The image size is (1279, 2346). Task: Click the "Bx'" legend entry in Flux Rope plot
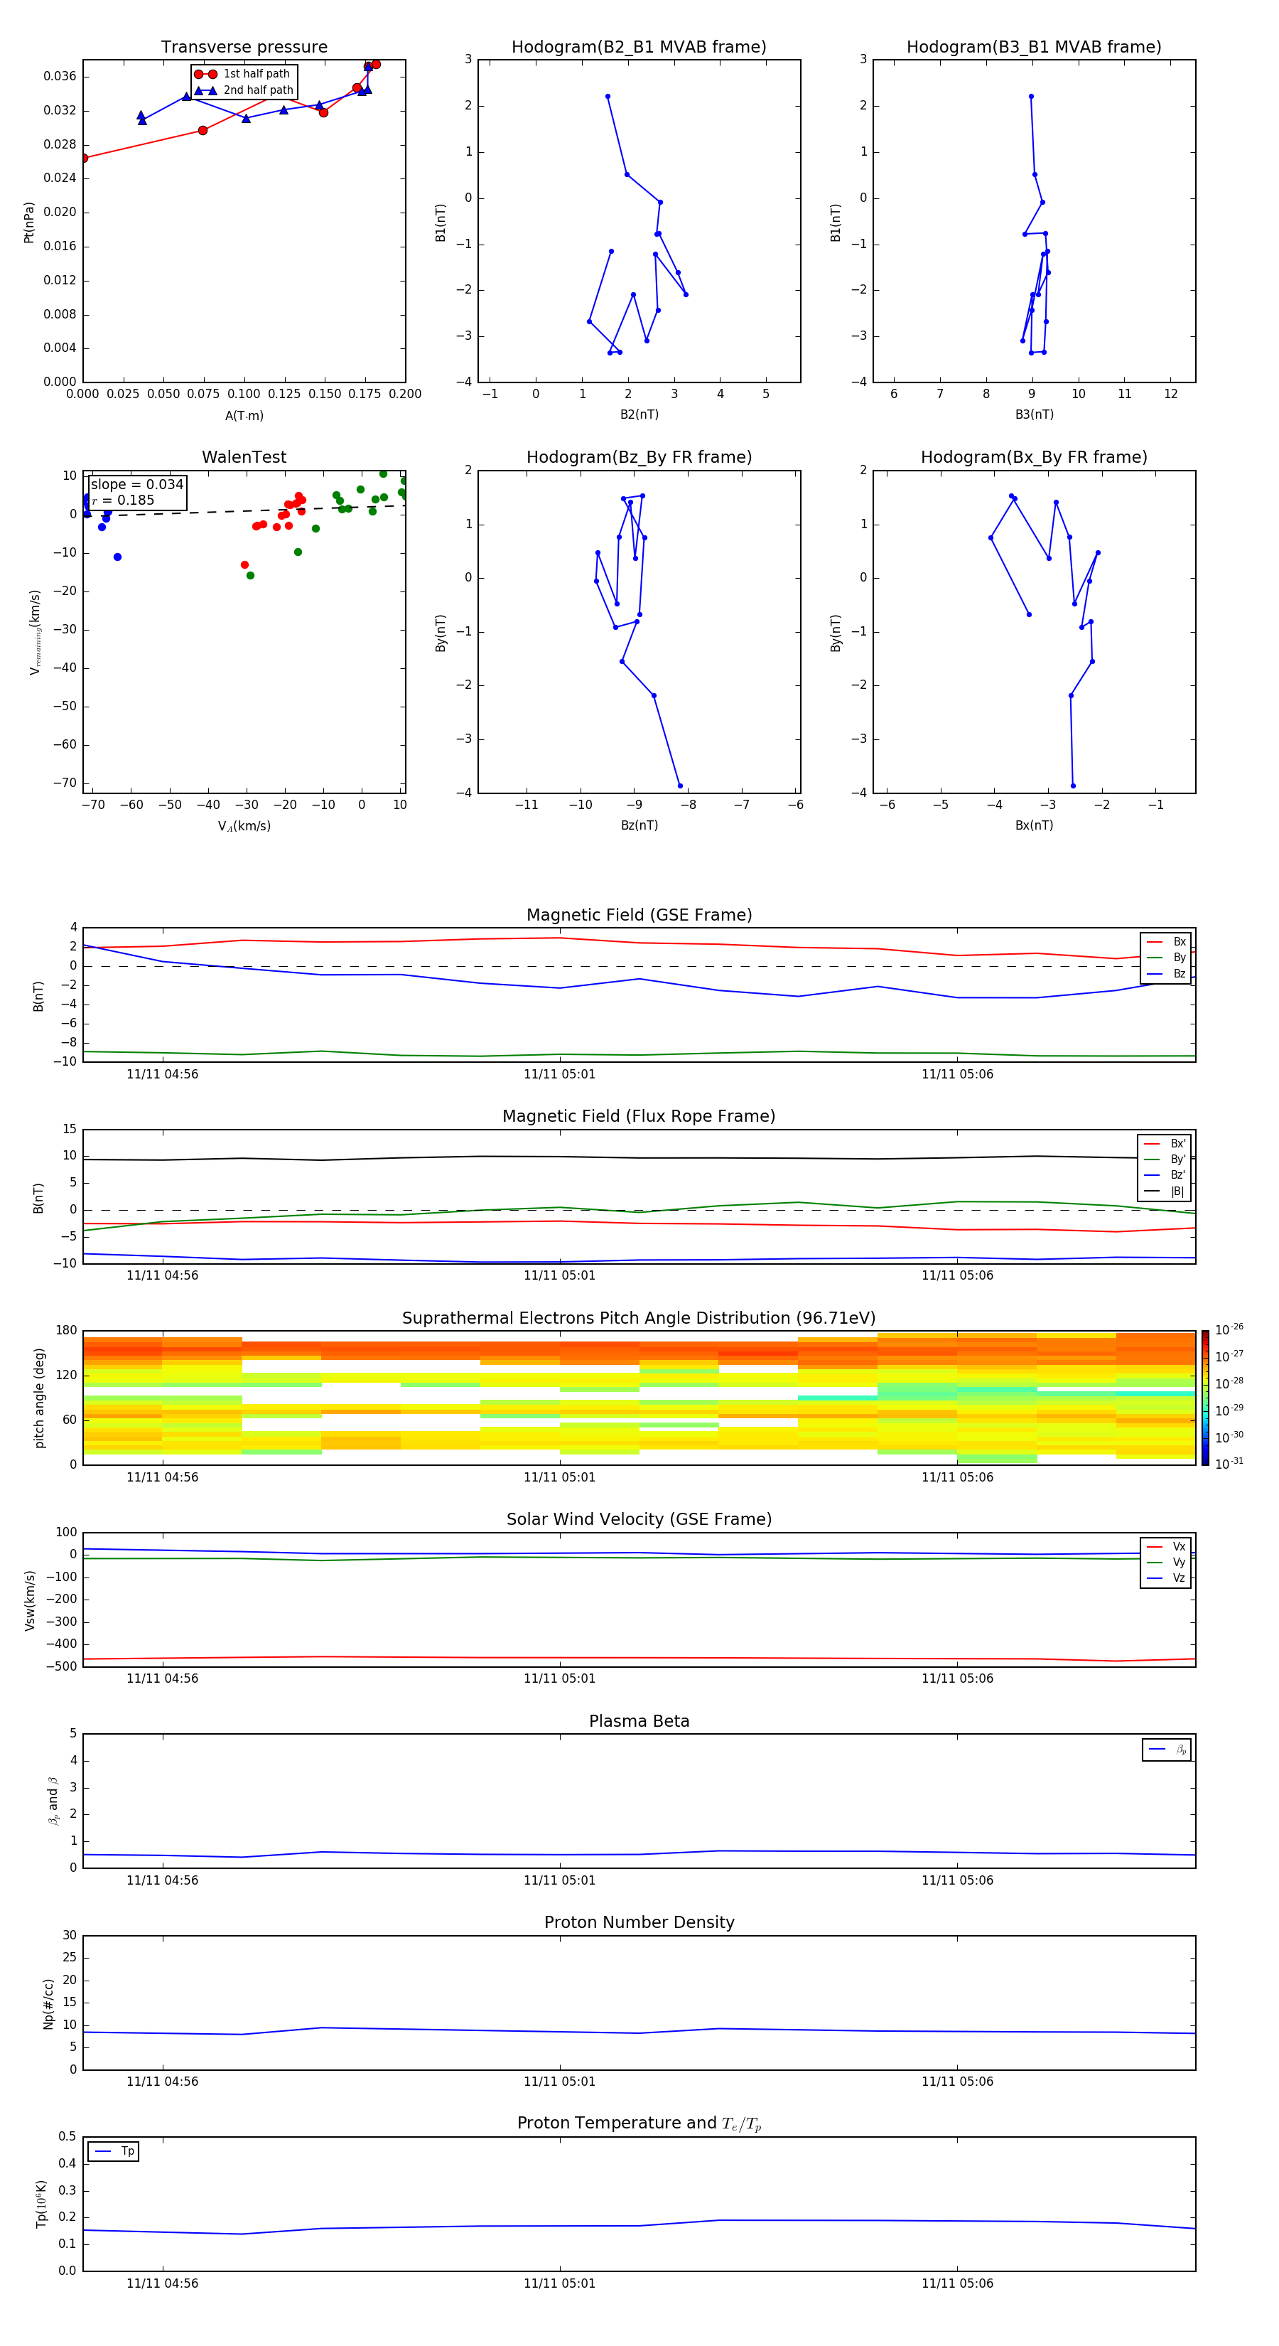click(1165, 1144)
